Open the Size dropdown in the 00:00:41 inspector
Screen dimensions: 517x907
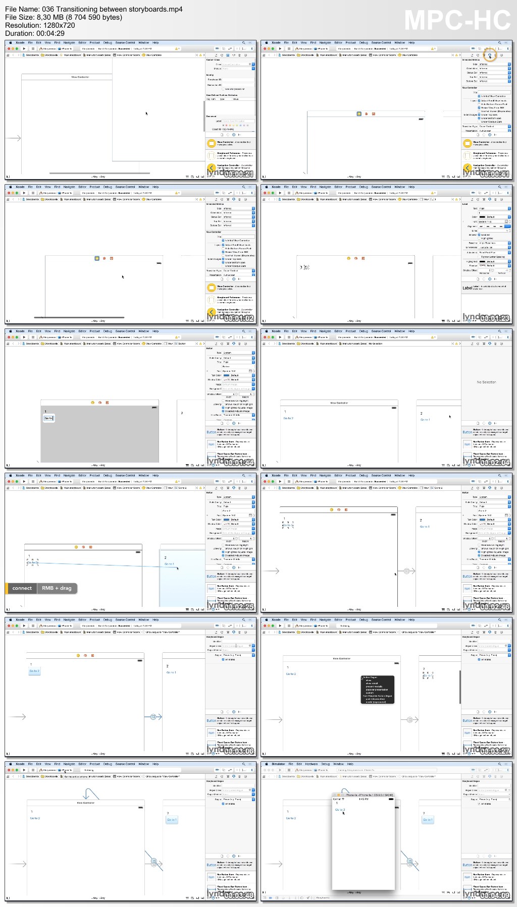click(494, 65)
